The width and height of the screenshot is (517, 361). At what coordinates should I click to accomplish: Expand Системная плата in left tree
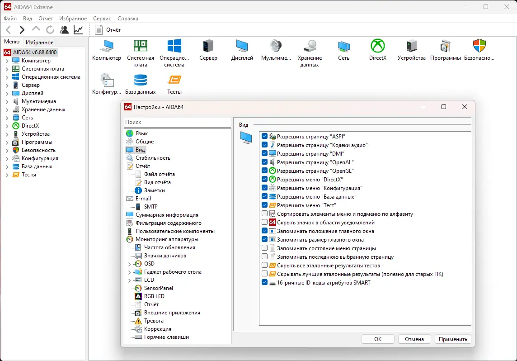(x=7, y=69)
